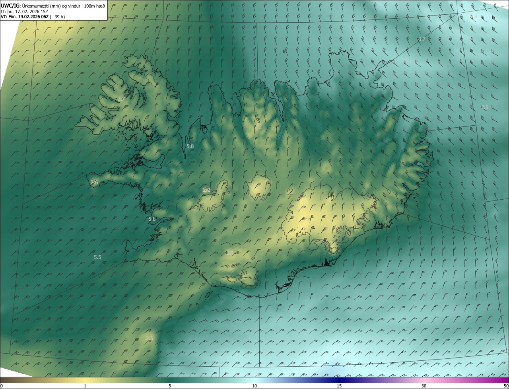Screen dimensions: 509x389
Task: Click the 7.5 value in the sea east of Iceland
Action: click(484, 107)
